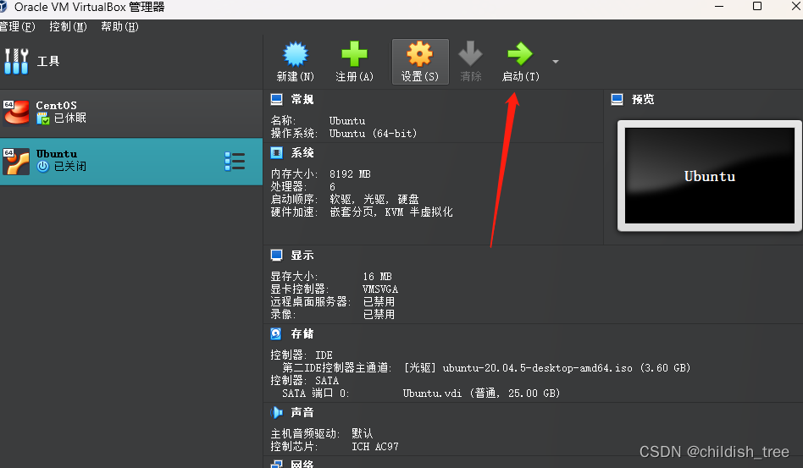The image size is (803, 468).
Task: Click the CentOS OS logo icon
Action: point(16,112)
